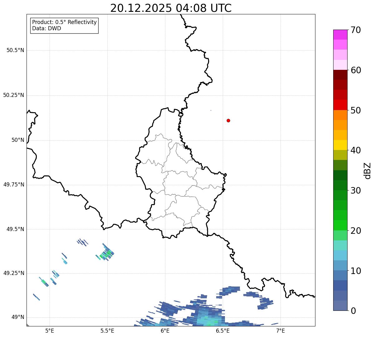Click the 'dBZ' colorbar axis label

[x=368, y=171]
